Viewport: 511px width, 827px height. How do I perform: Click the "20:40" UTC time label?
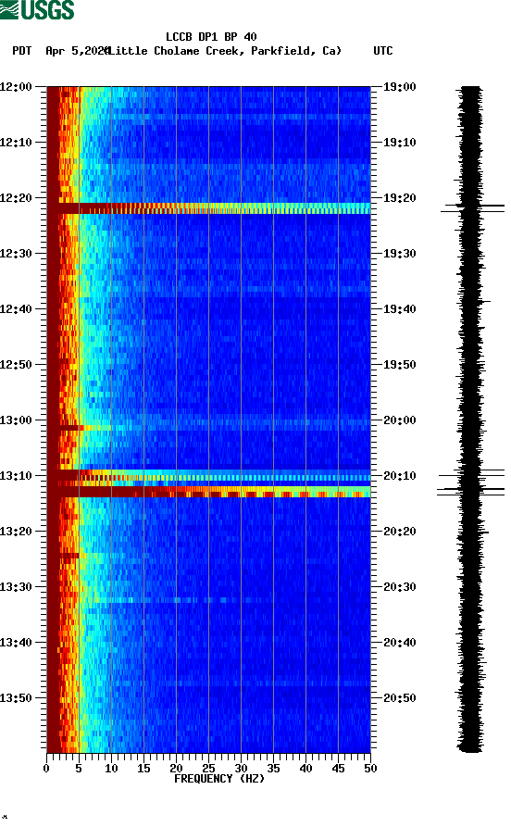pos(400,643)
